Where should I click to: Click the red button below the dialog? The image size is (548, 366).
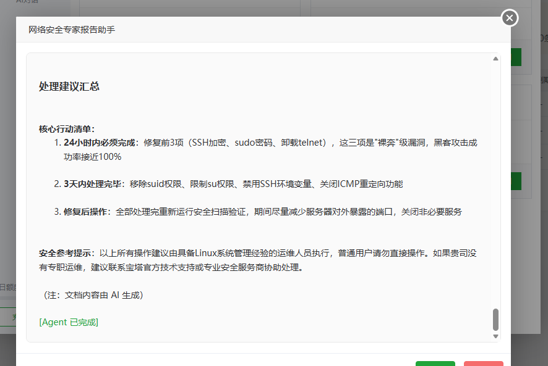tap(484, 364)
